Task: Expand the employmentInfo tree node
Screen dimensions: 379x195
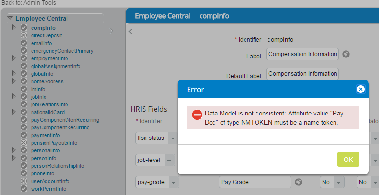Action: pos(14,58)
